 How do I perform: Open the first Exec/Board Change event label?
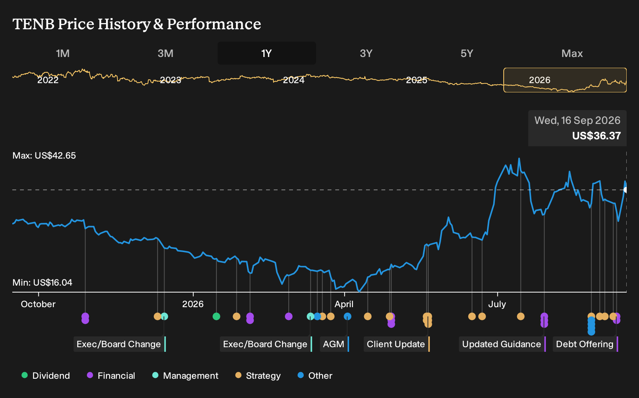pyautogui.click(x=120, y=344)
